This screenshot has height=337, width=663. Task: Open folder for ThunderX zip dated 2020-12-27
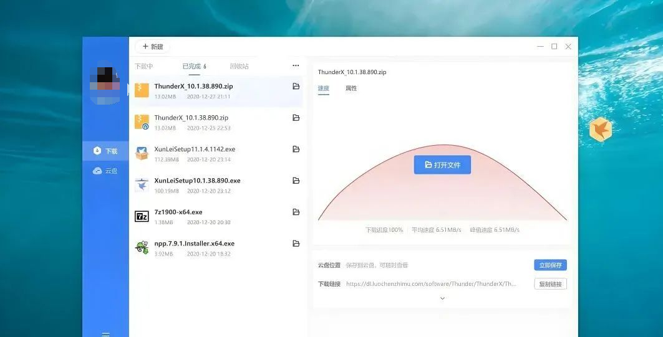[296, 86]
